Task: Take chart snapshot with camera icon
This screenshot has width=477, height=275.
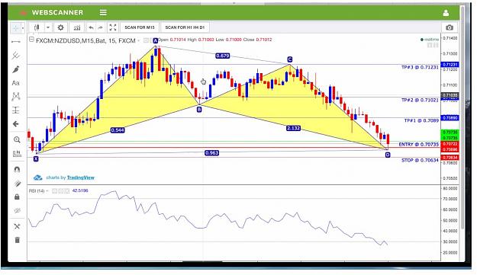Action: [450, 27]
